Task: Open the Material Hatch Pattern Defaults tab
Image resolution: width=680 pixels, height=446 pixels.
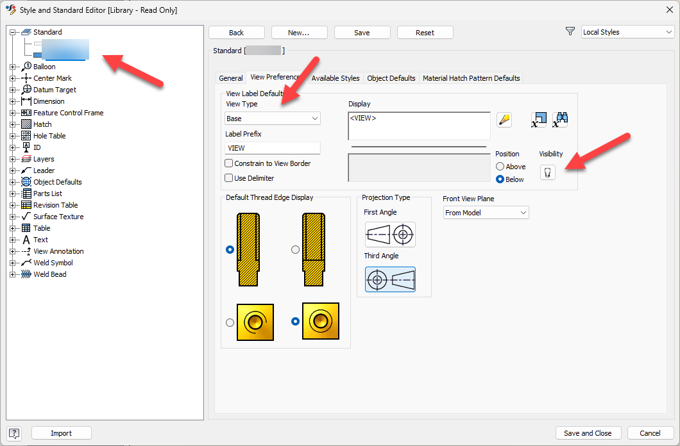Action: [472, 78]
